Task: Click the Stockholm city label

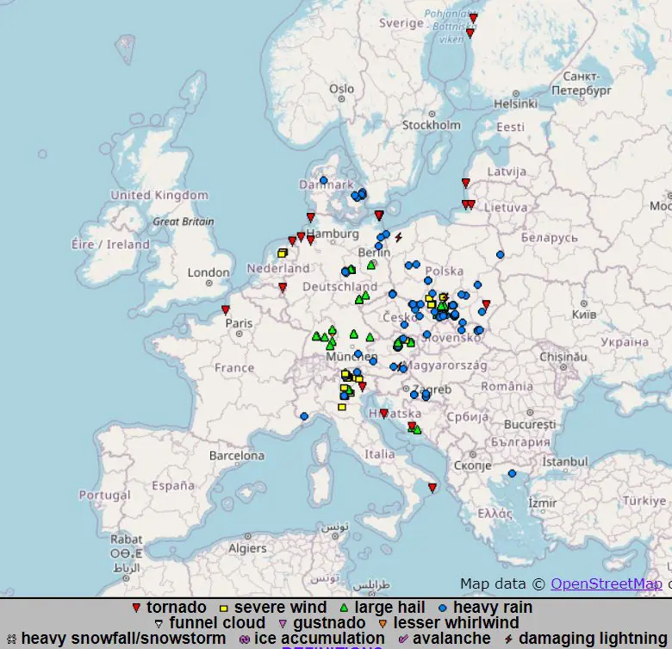Action: tap(431, 125)
